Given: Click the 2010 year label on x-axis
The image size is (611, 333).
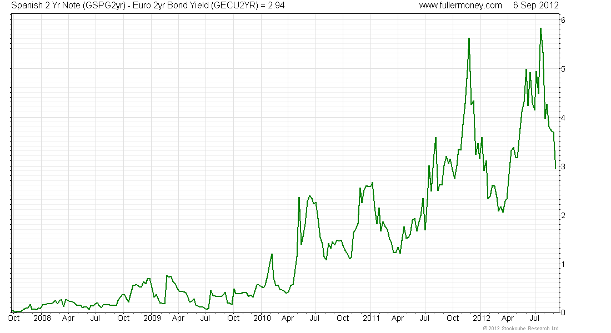Looking at the screenshot, I should 262,318.
